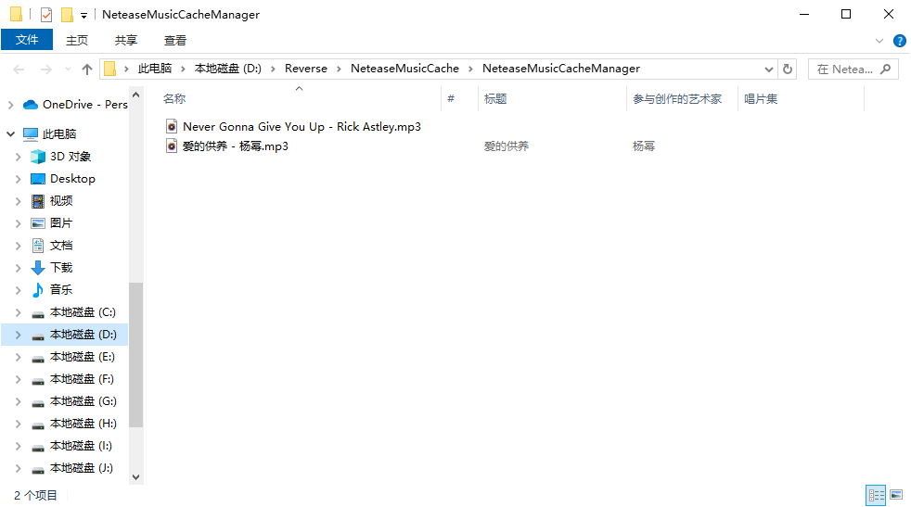Open 视频 folder in sidebar
Viewport: 911px width, 507px height.
(61, 201)
